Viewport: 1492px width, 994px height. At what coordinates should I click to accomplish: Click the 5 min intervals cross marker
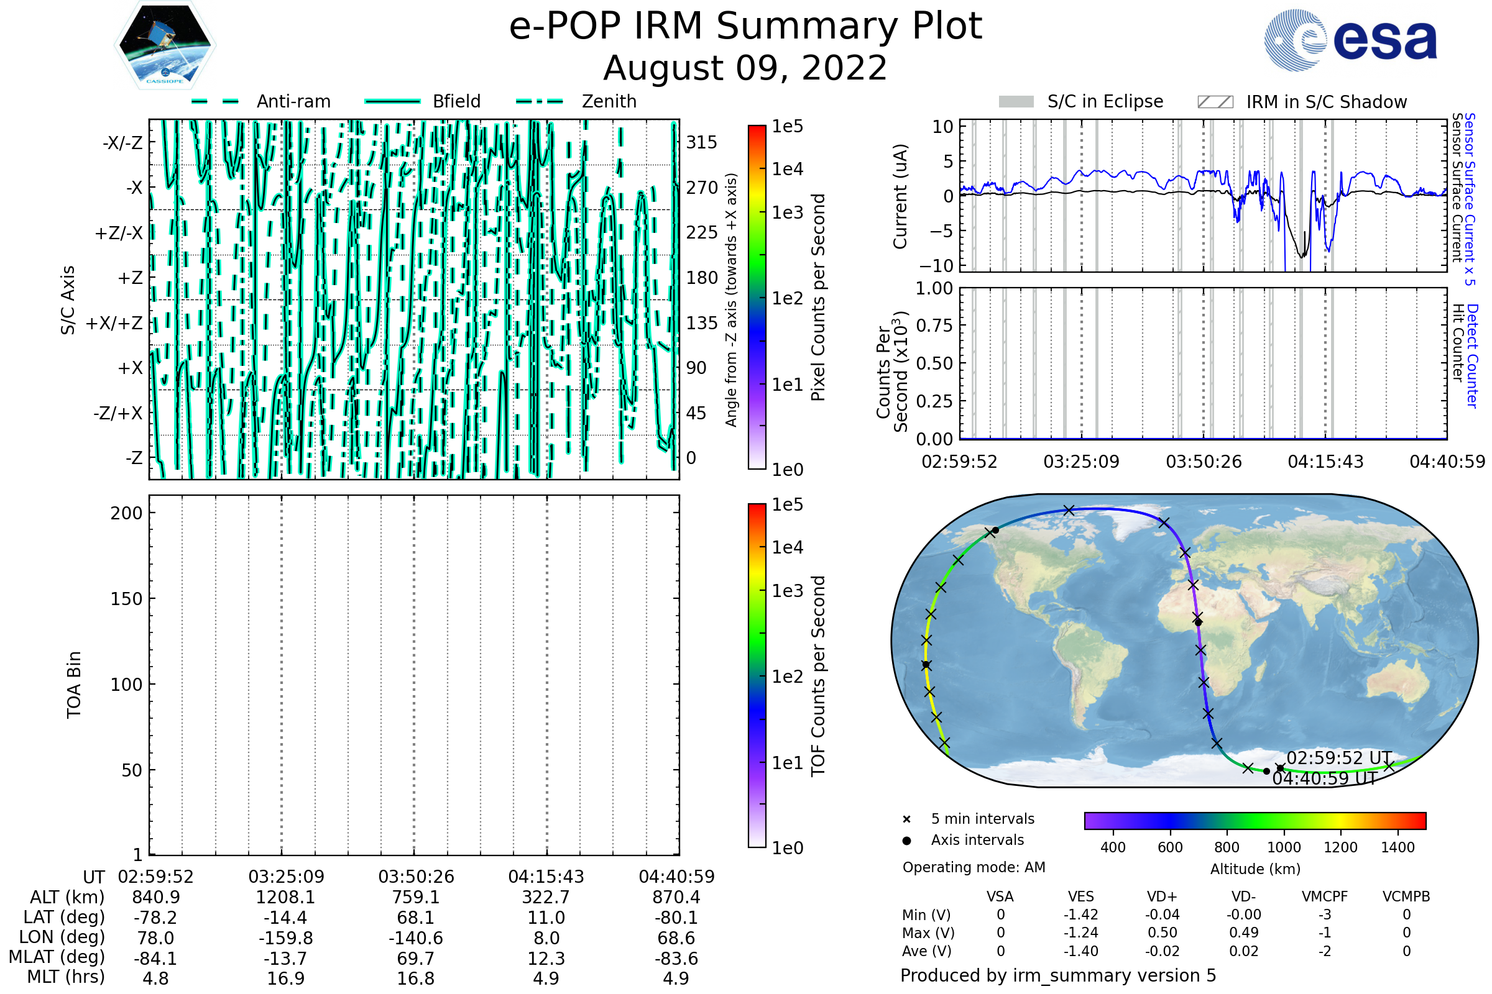pos(906,819)
